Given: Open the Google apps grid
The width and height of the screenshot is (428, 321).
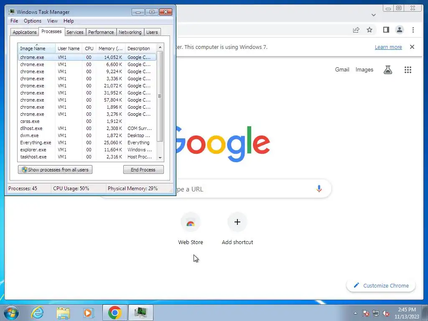Looking at the screenshot, I should point(408,70).
